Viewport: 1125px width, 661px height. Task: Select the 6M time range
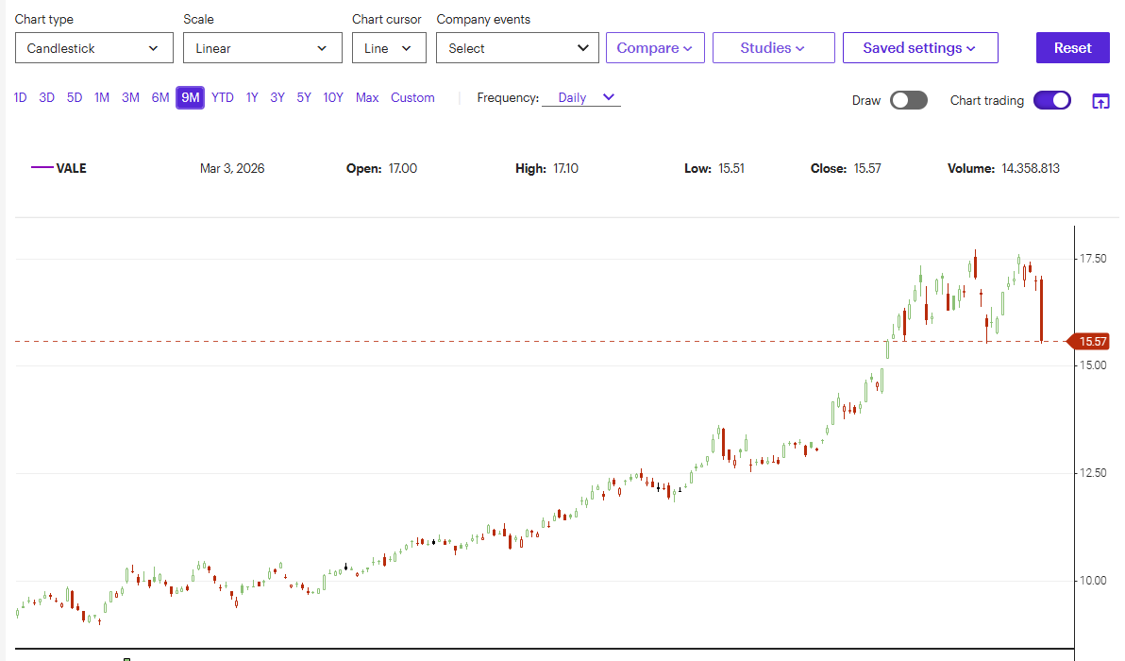click(160, 97)
